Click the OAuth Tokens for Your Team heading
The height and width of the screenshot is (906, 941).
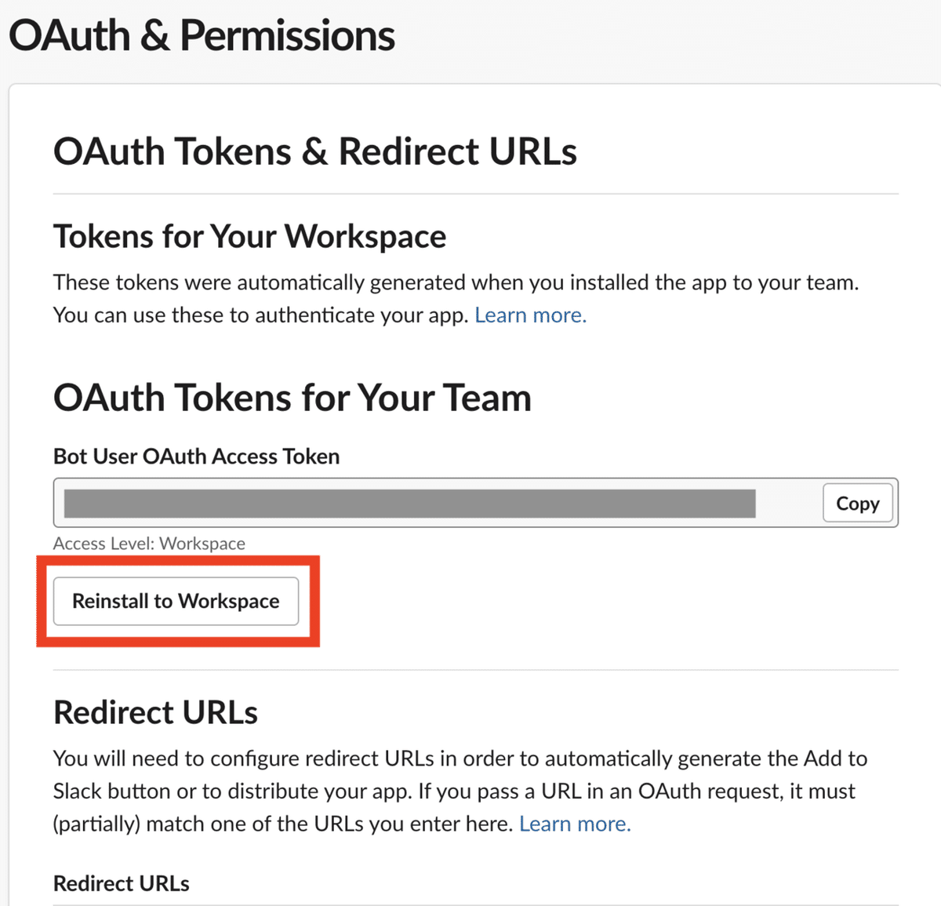(x=292, y=398)
